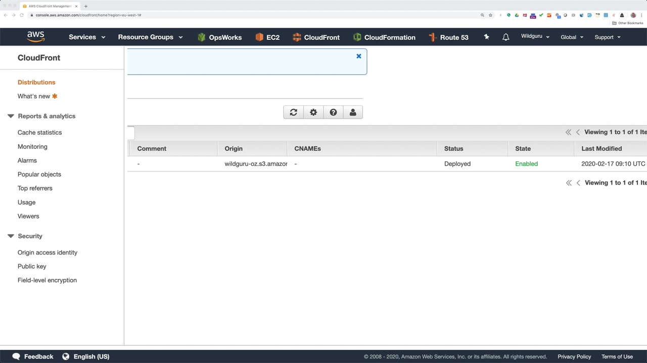Click the AWS logo home icon
This screenshot has width=647, height=363.
(x=36, y=37)
